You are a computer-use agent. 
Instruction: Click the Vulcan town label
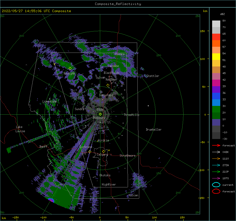pyautogui.click(x=133, y=195)
